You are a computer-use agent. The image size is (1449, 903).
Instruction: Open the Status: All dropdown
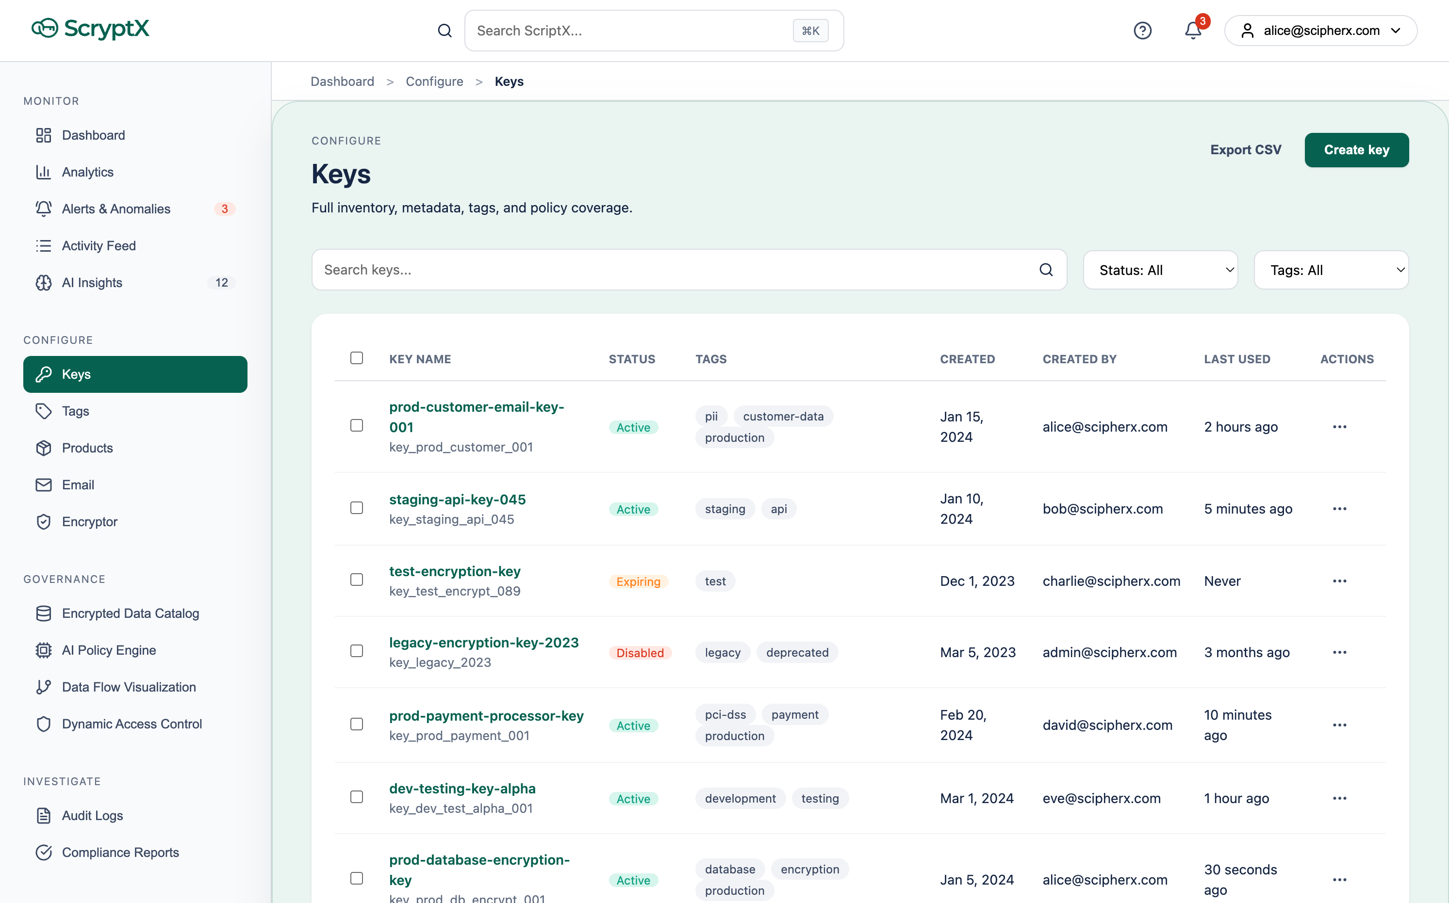click(1160, 270)
